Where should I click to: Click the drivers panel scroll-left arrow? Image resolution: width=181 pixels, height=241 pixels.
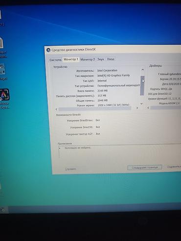(x=148, y=108)
